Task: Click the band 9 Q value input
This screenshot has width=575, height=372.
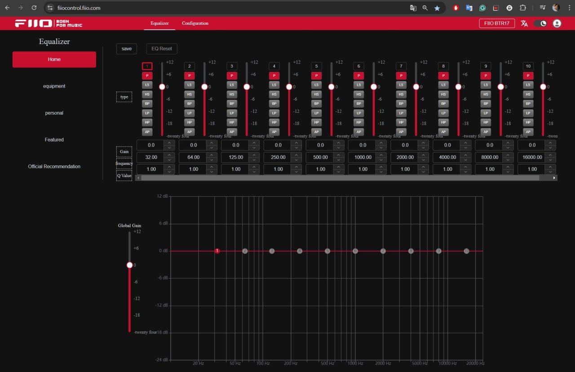Action: [490, 169]
